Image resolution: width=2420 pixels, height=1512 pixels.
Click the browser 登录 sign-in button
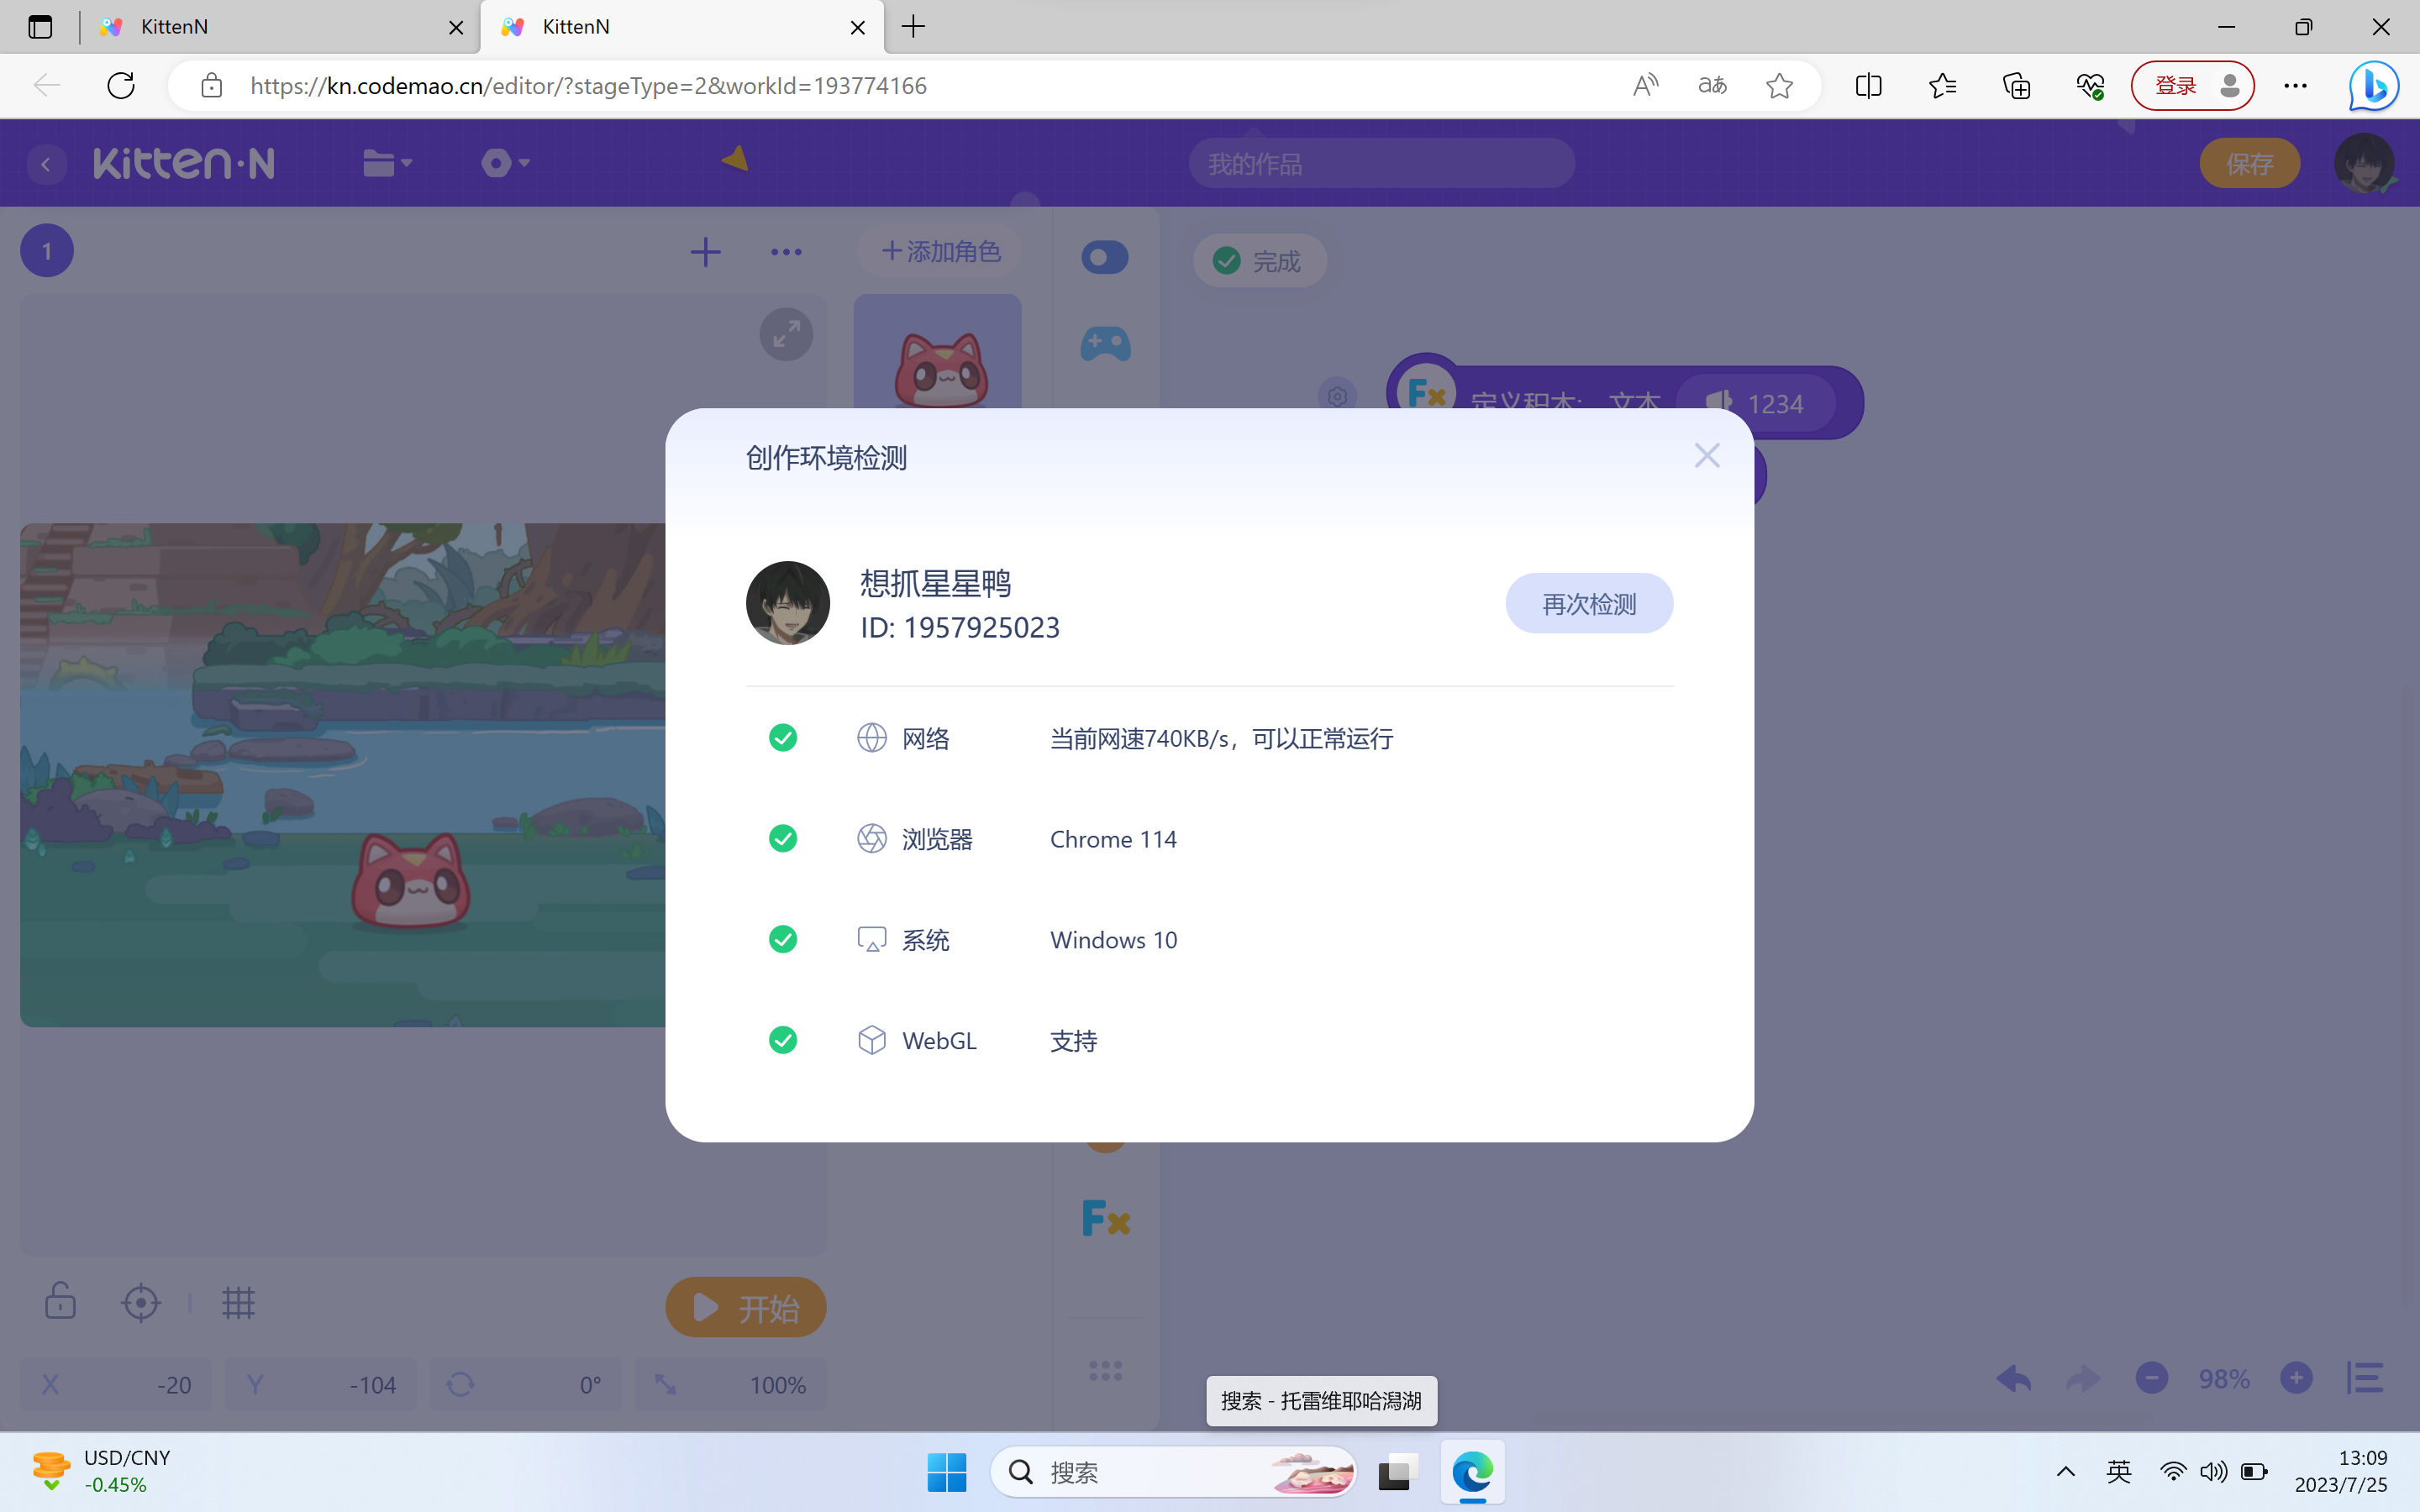[2192, 85]
